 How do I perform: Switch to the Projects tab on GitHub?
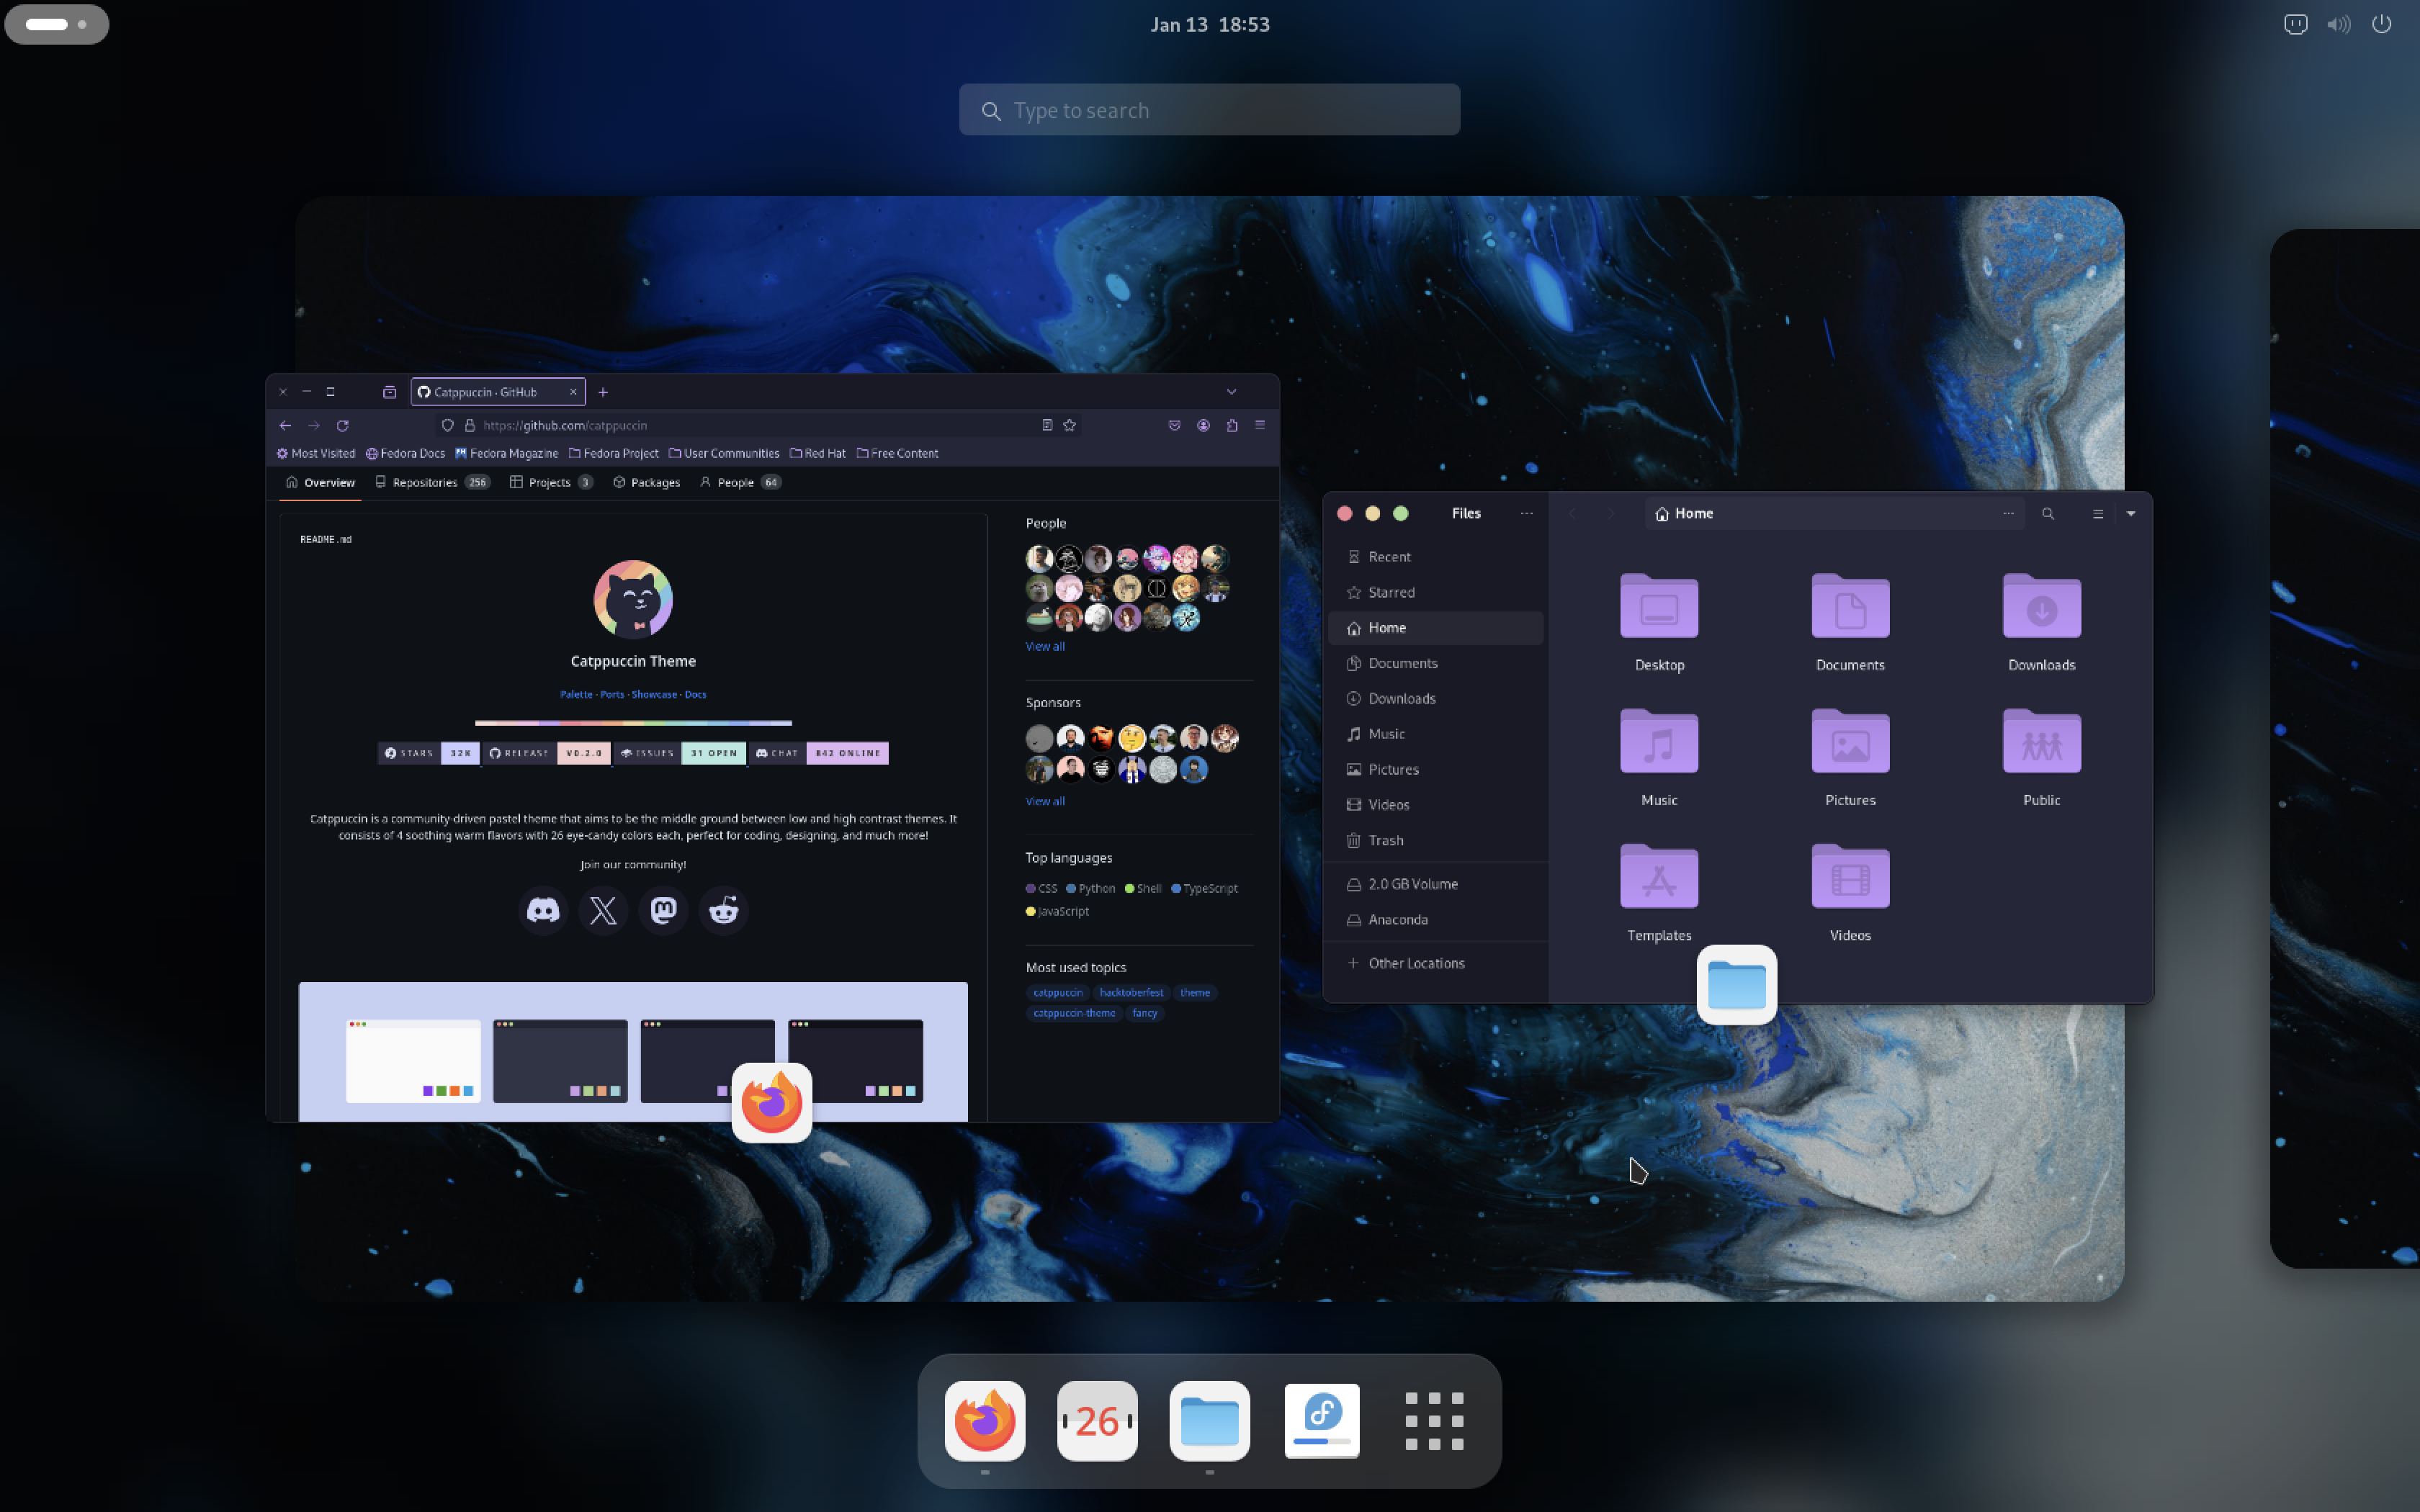551,482
